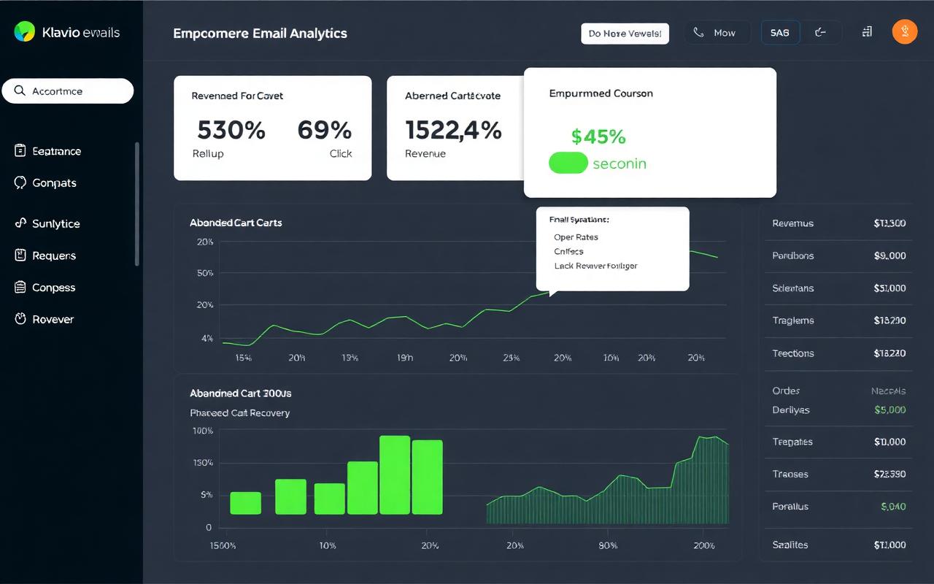Select Open Rates in the Final Syrations popup
This screenshot has width=934, height=584.
pyautogui.click(x=576, y=237)
